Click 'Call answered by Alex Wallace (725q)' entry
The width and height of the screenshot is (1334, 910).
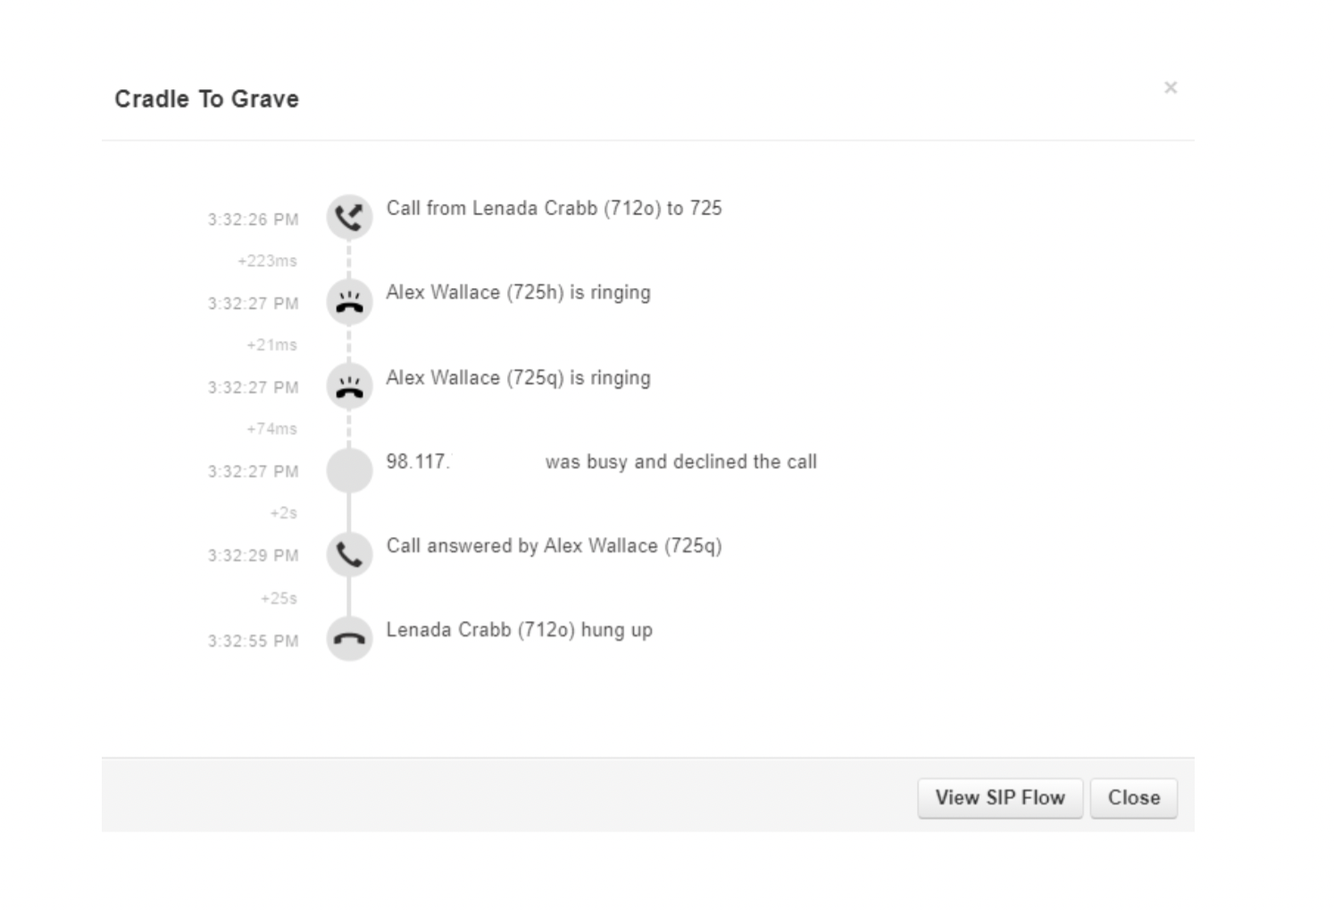pyautogui.click(x=554, y=546)
